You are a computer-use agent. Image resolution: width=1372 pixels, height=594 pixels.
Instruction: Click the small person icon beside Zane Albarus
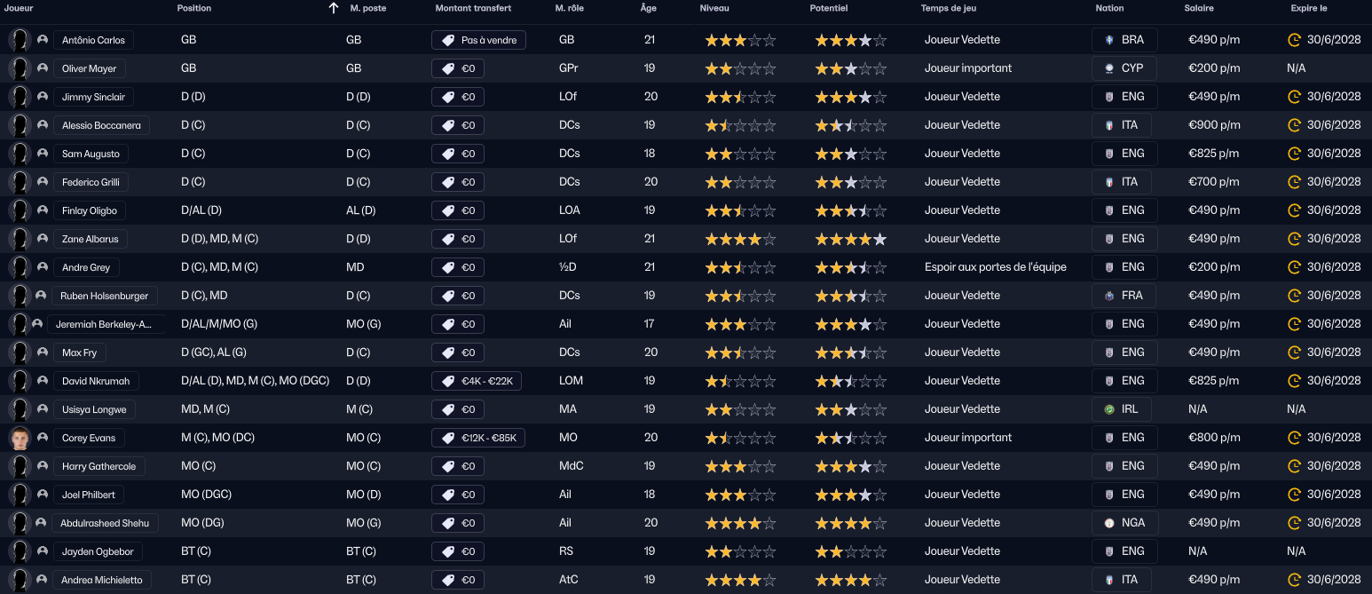42,239
